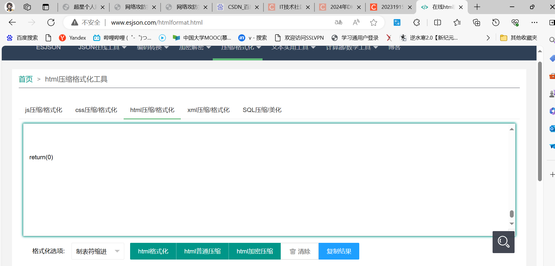Open the 欢迎访问SSLVPN bookmark
The height and width of the screenshot is (266, 555).
tap(299, 38)
